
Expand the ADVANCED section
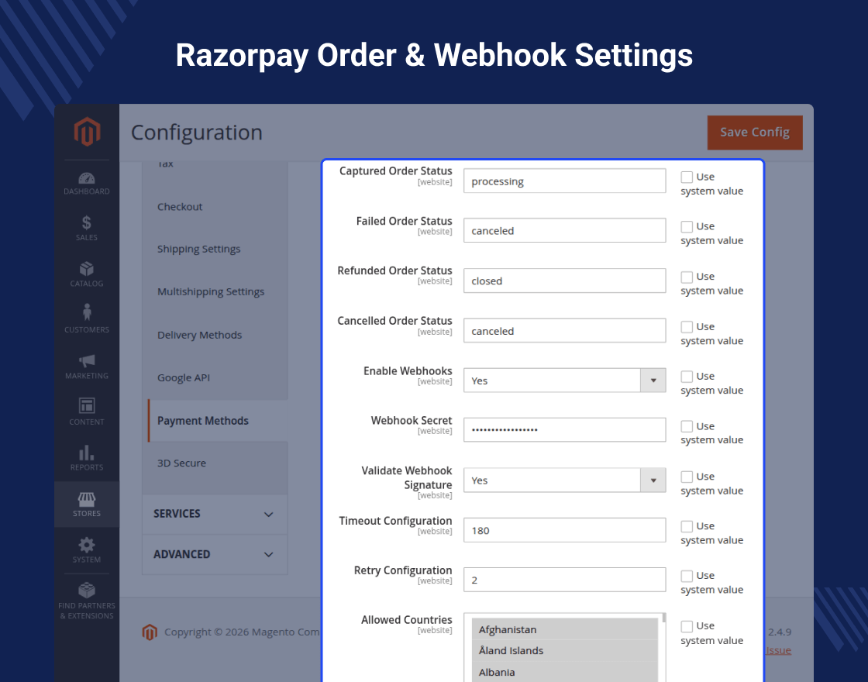tap(215, 554)
